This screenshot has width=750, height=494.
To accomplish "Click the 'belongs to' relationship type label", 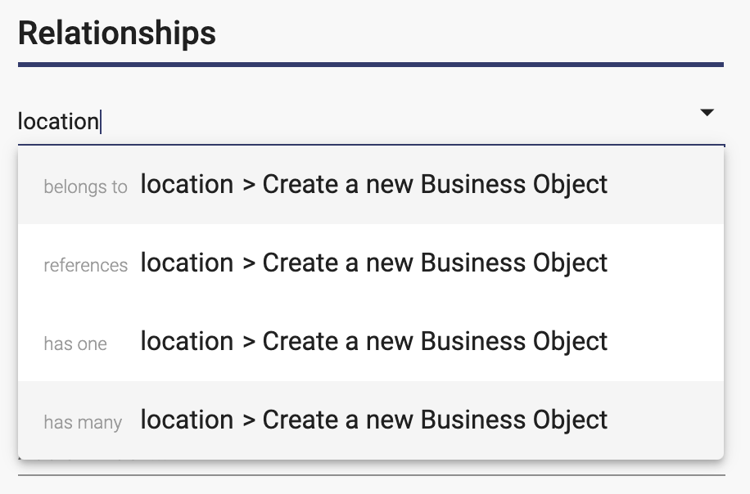I will click(x=86, y=186).
